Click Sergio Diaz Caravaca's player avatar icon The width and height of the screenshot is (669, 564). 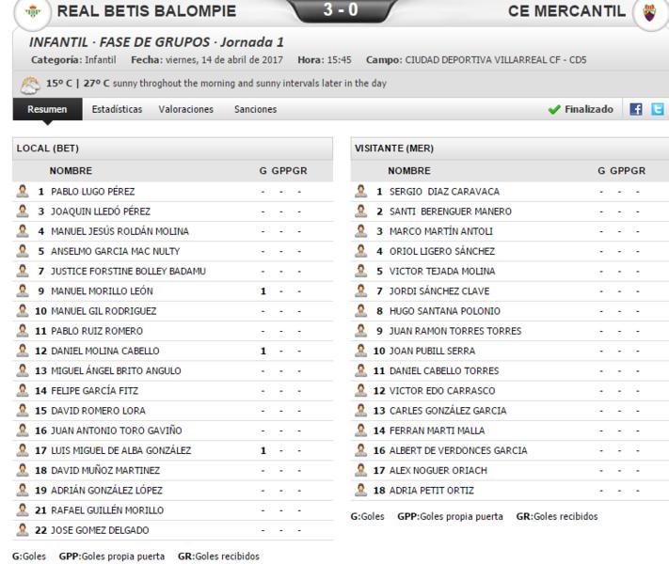pyautogui.click(x=360, y=191)
